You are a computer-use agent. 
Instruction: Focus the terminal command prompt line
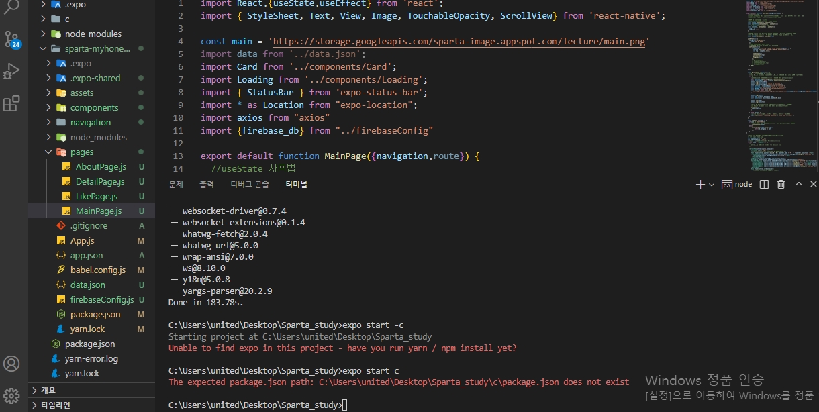tap(258, 405)
